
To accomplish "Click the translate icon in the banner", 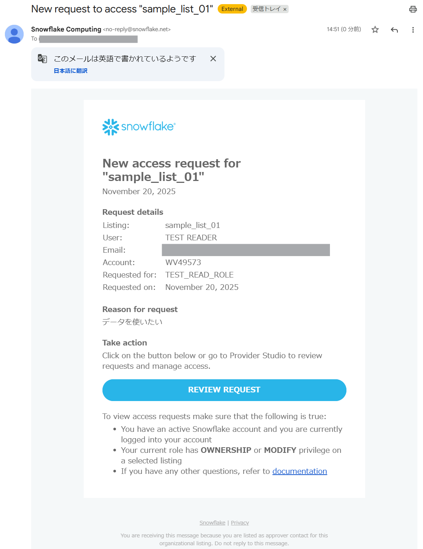I will (42, 59).
